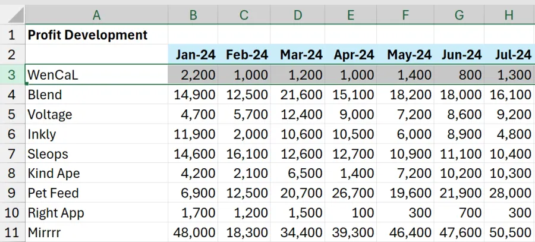Click Blend's Mar-24 value 21,600
This screenshot has height=242, width=535.
[298, 94]
